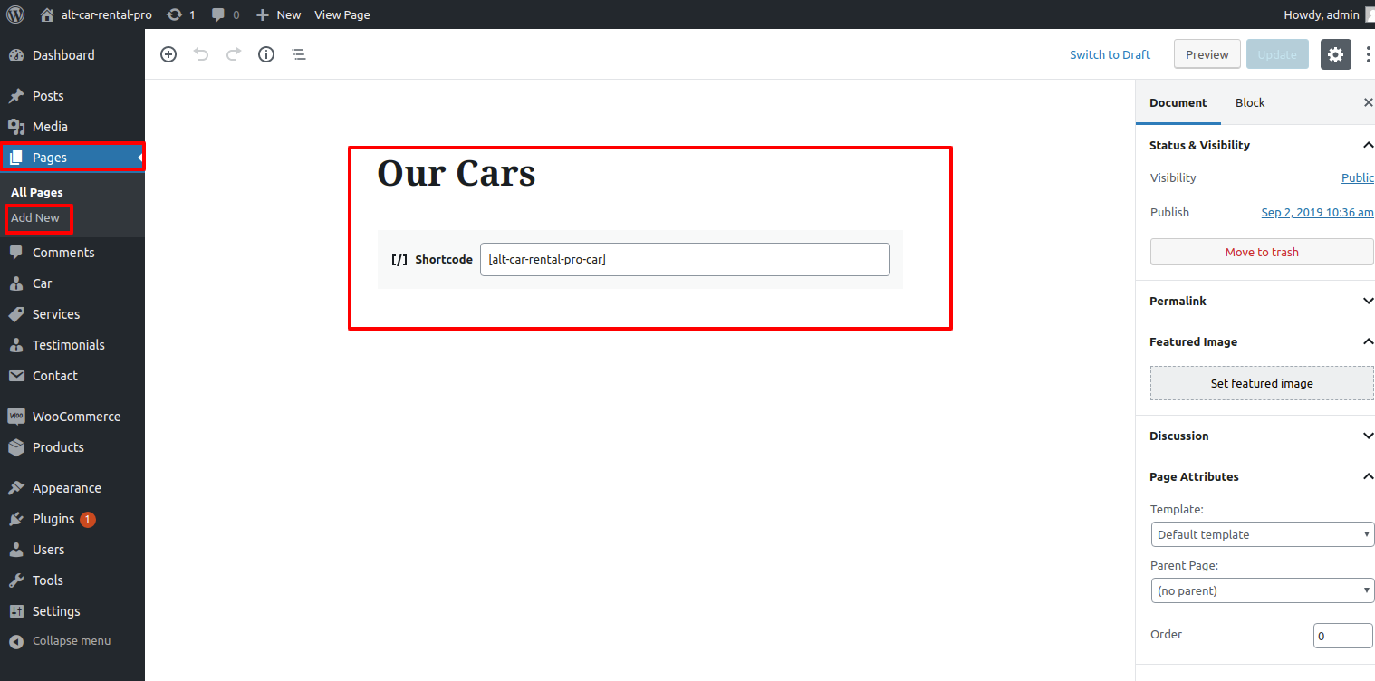Show content structure info icon
The image size is (1375, 681).
266,54
